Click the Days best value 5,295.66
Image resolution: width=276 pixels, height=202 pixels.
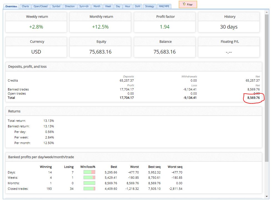pyautogui.click(x=111, y=172)
